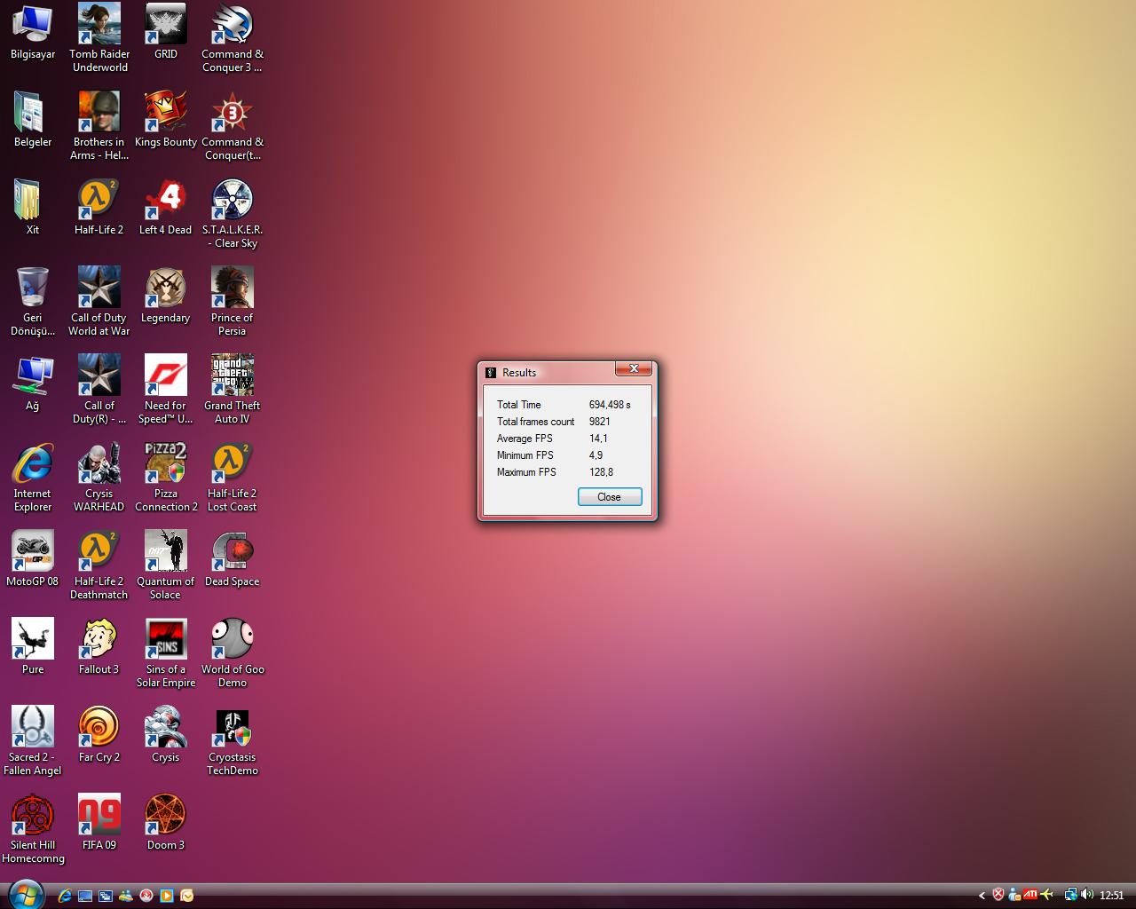Screen dimensions: 1136x909
Task: Select the GRID game shortcut
Action: 166,33
